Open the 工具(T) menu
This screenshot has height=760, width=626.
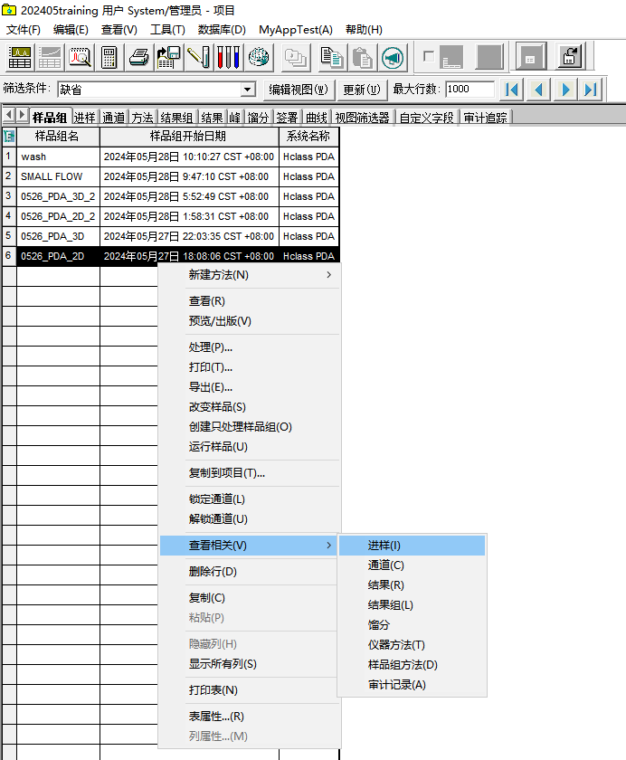(x=167, y=30)
